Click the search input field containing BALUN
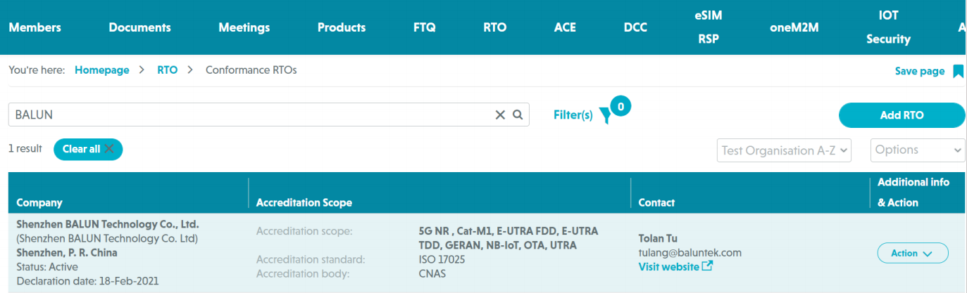The width and height of the screenshot is (967, 293). 247,115
